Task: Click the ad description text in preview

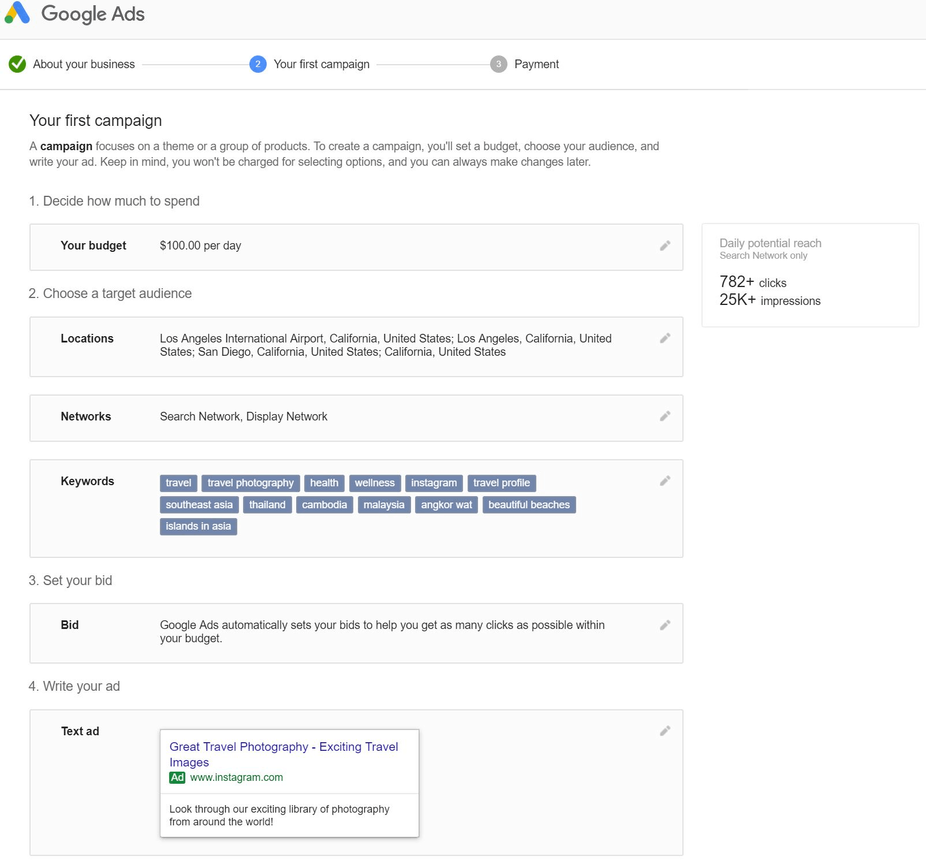Action: pos(279,816)
